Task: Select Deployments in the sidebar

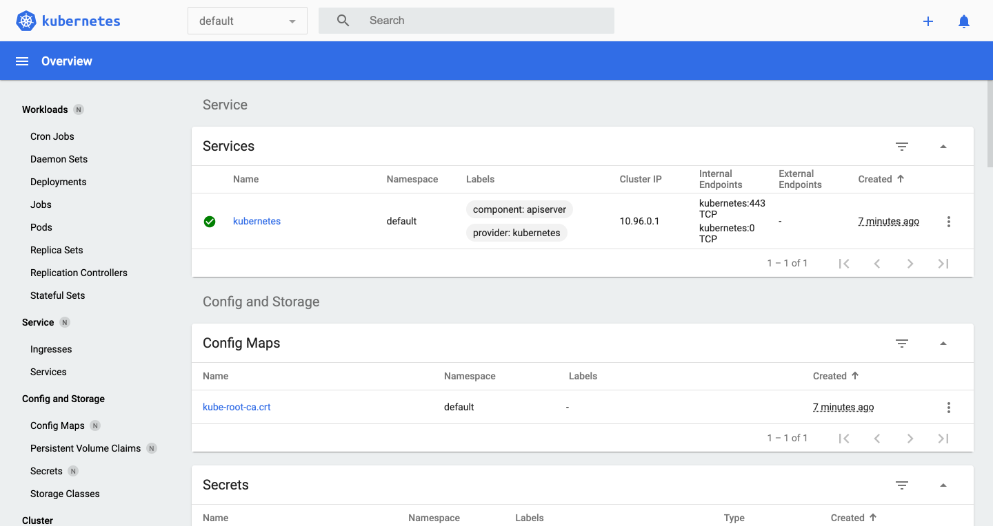Action: 59,182
